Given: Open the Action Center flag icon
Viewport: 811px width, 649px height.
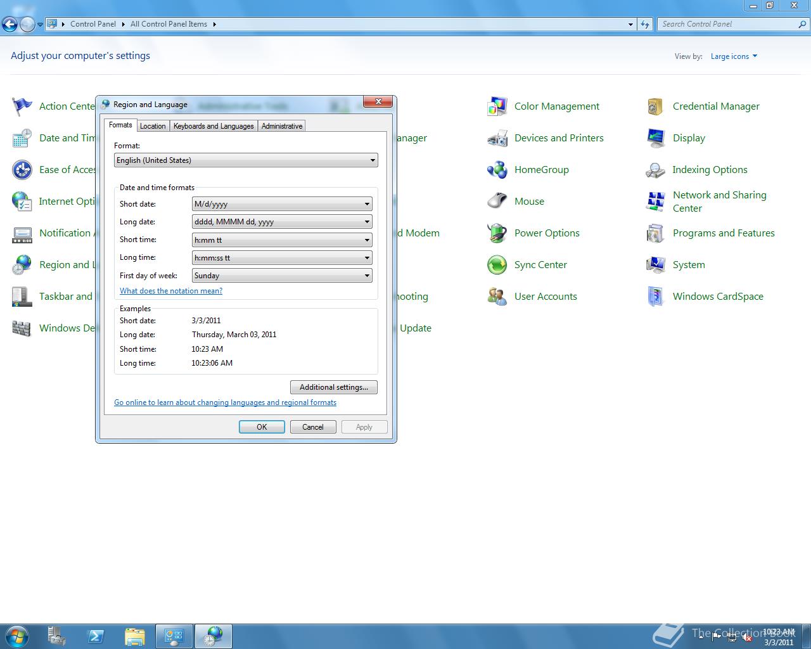Looking at the screenshot, I should click(x=22, y=106).
